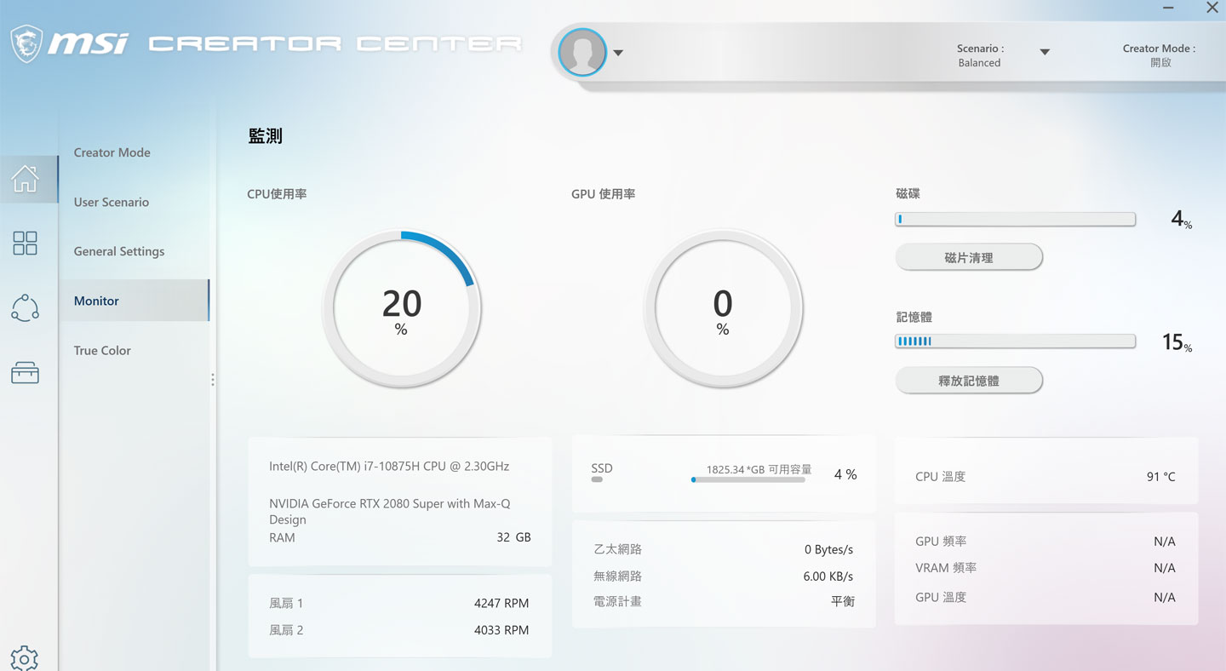The height and width of the screenshot is (671, 1226).
Task: Open the settings gear at bottom left
Action: [x=25, y=658]
